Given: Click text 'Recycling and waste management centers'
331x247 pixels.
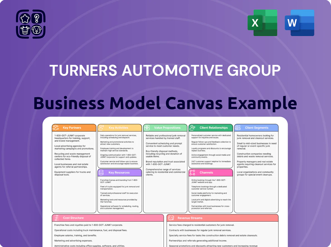Looking at the screenshot, I should (x=73, y=156).
